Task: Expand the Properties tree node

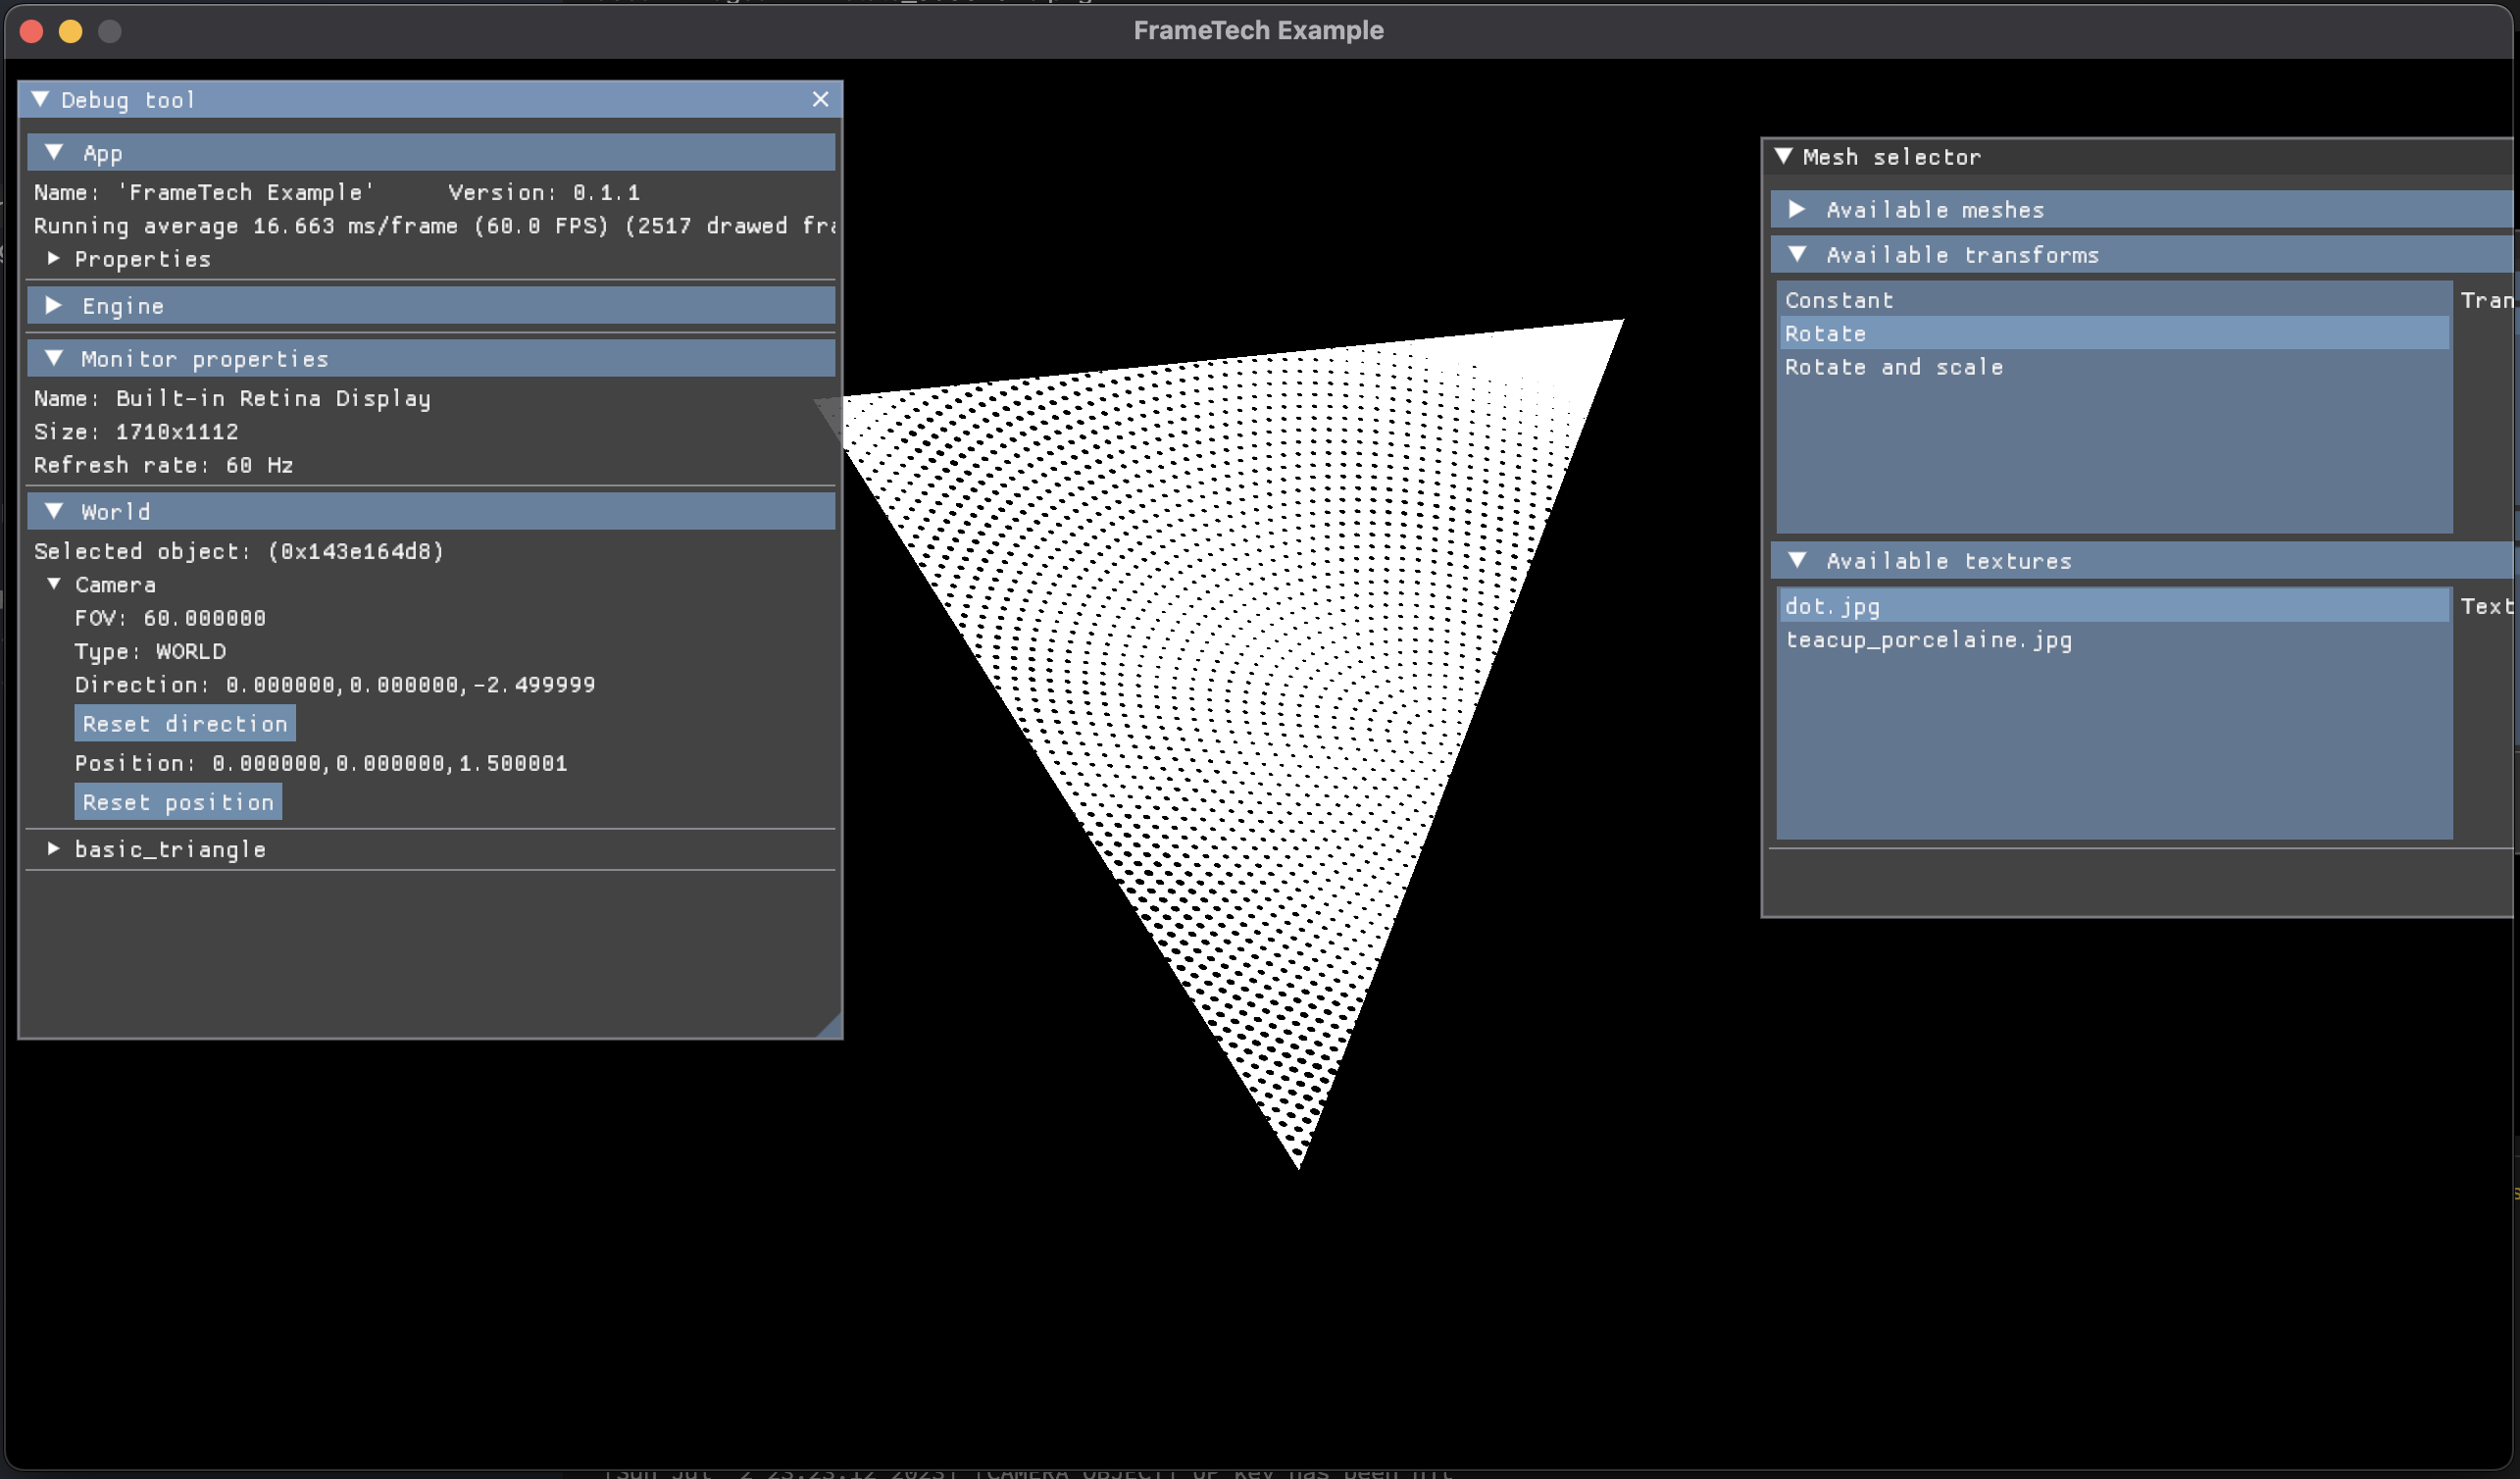Action: 54,258
